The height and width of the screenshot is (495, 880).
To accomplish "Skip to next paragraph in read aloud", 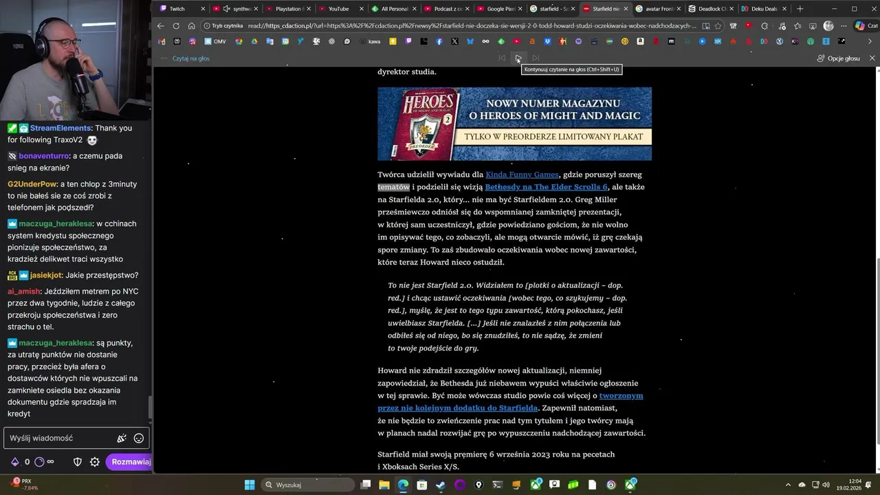I will pos(536,58).
